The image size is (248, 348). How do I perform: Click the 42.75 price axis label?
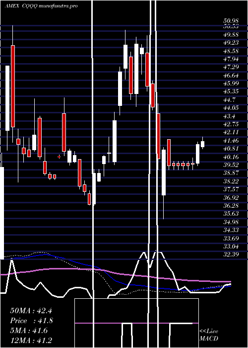point(231,124)
